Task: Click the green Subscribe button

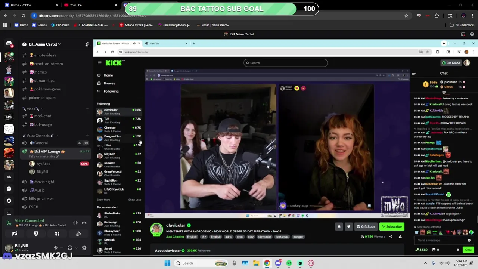Action: click(392, 226)
